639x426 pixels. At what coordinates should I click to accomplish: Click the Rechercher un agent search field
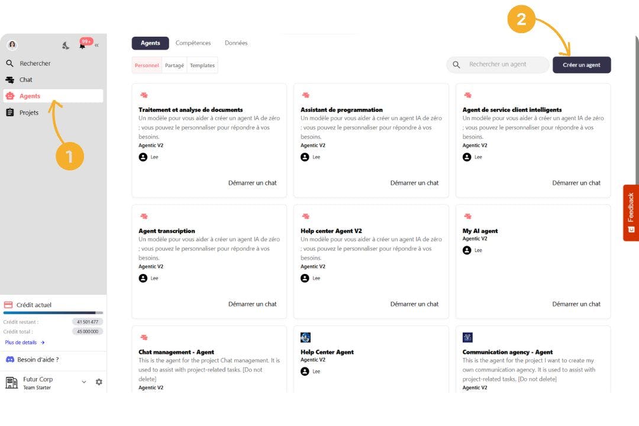[503, 64]
